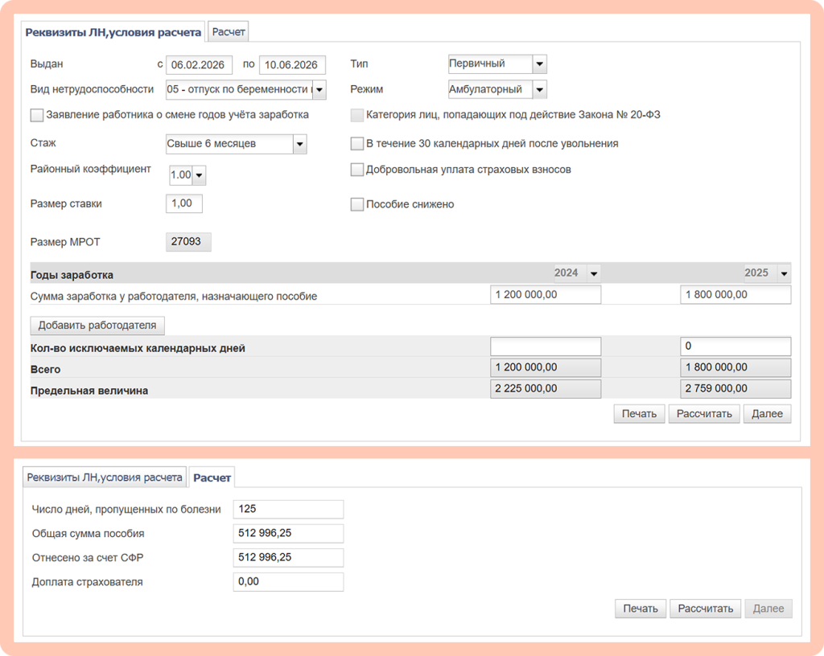Click Печать in the bottom panel
Screen dimensions: 824x656
pyautogui.click(x=641, y=609)
